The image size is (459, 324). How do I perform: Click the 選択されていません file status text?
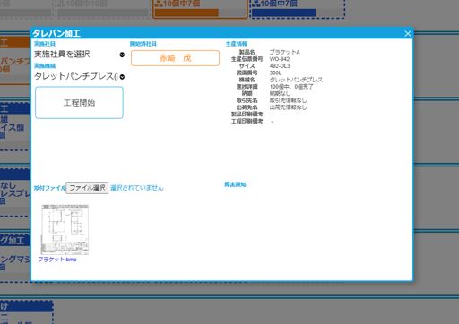point(137,188)
